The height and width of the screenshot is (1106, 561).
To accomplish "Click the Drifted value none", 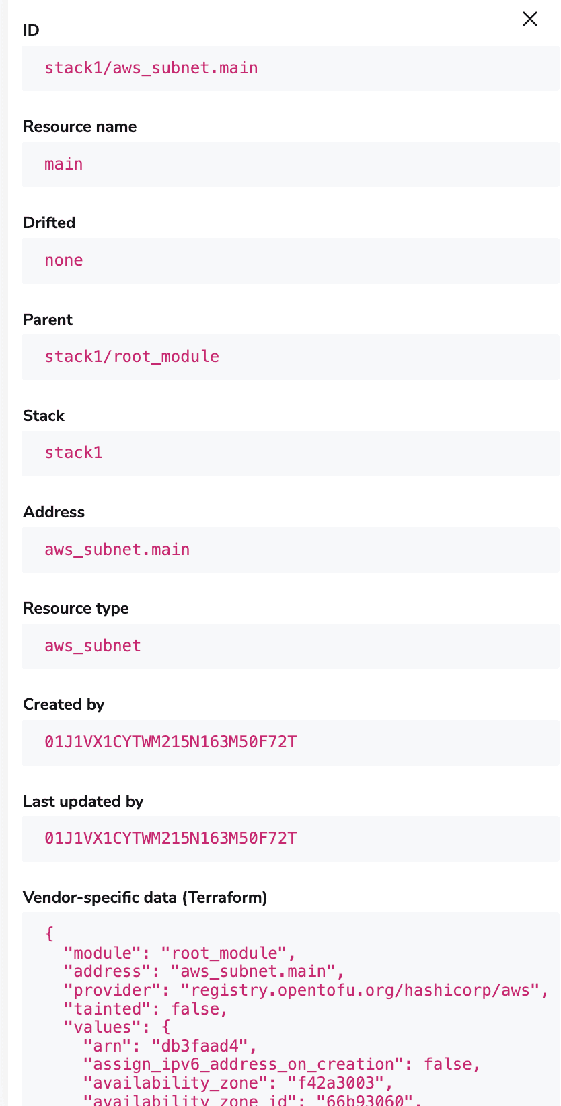I will coord(64,260).
